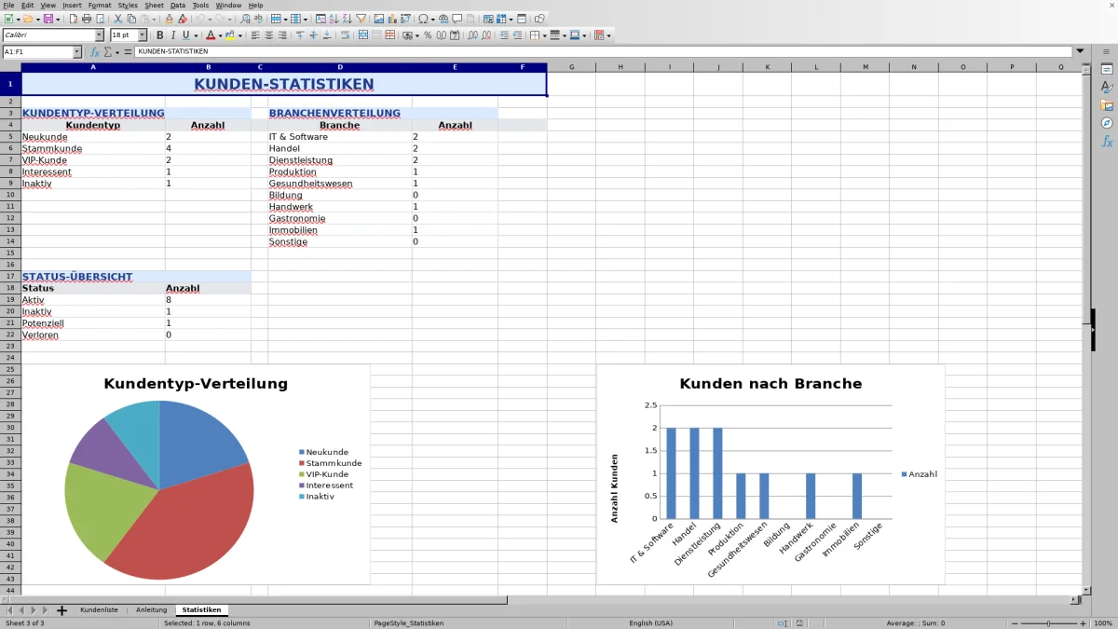Screen dimensions: 1118x629
Task: Open the Sidebar Gallery icon
Action: [1107, 105]
